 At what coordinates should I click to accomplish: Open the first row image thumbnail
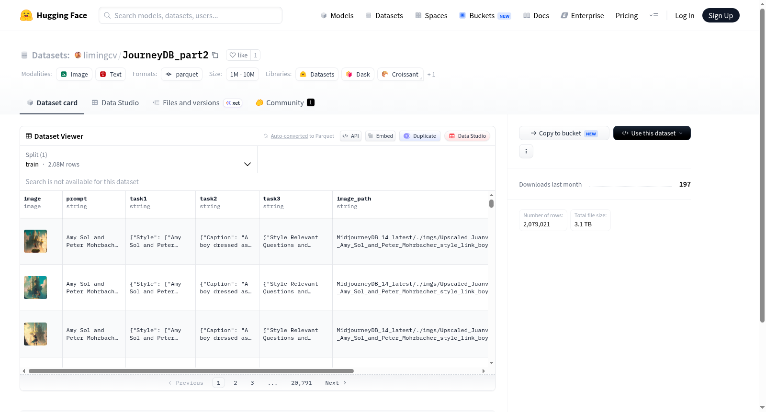[35, 241]
